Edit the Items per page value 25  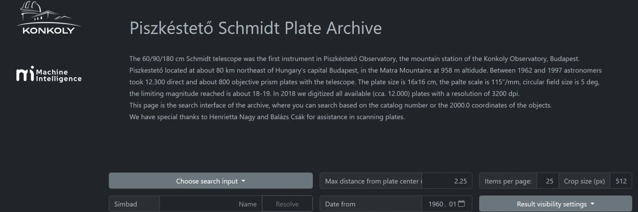[548, 181]
